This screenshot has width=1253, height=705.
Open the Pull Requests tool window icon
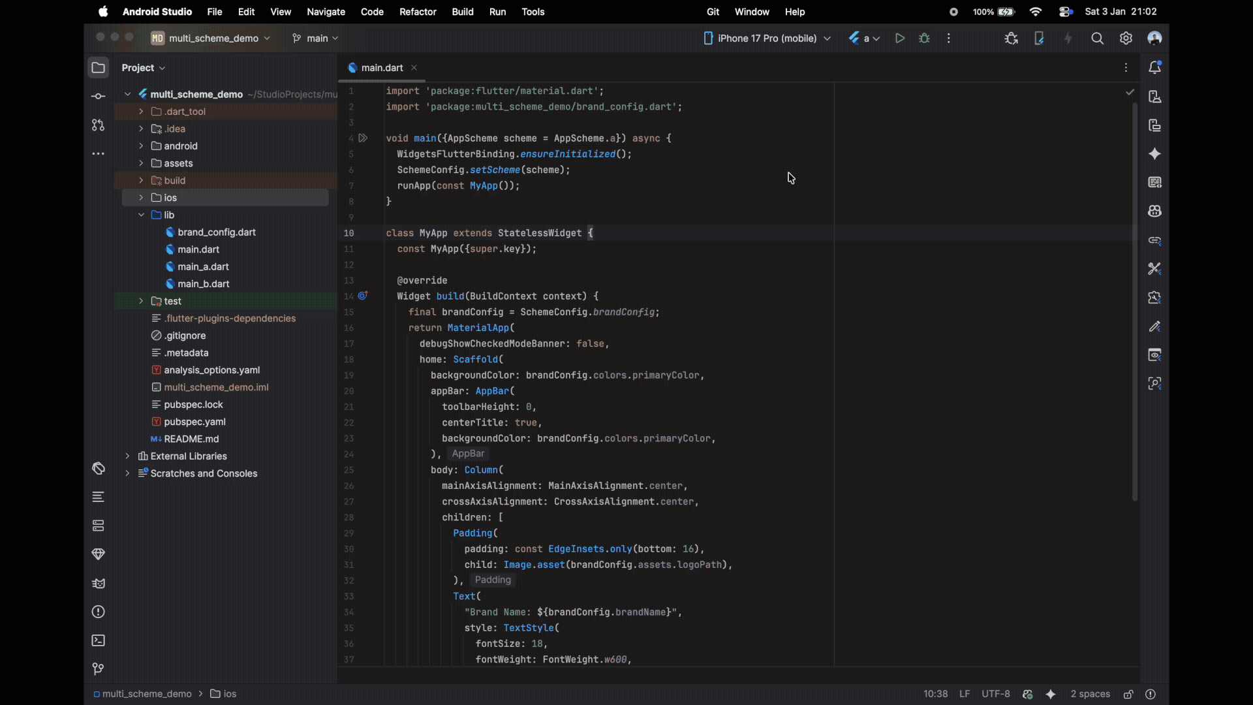[x=98, y=125]
